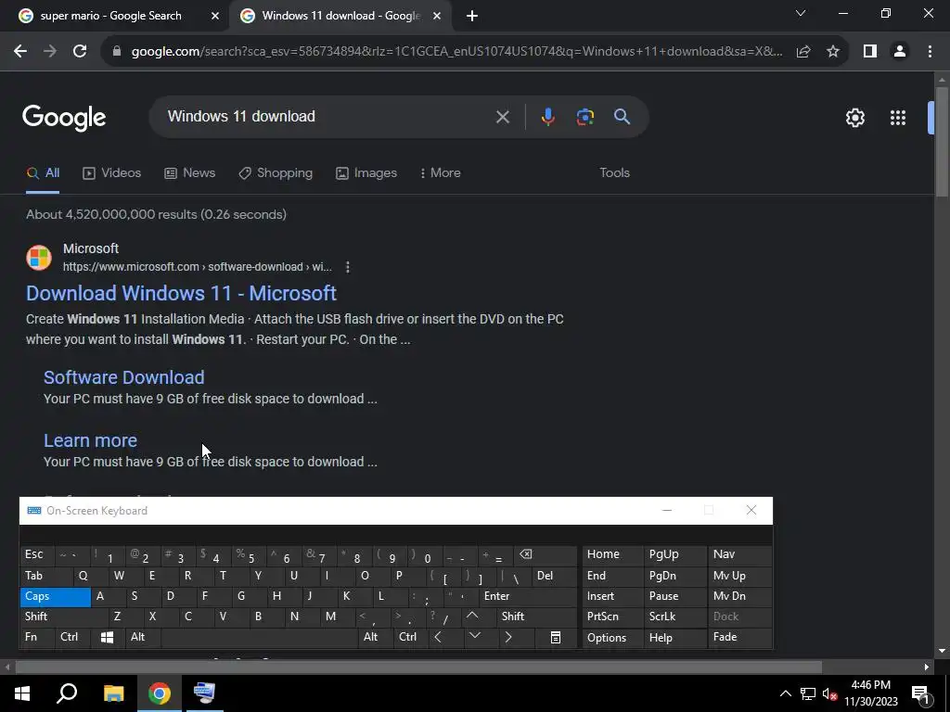Share this page icon in address bar
950x712 pixels.
click(803, 52)
